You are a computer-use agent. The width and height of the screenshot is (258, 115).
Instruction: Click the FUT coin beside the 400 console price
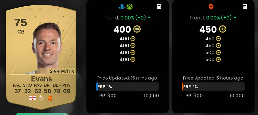click(x=137, y=29)
